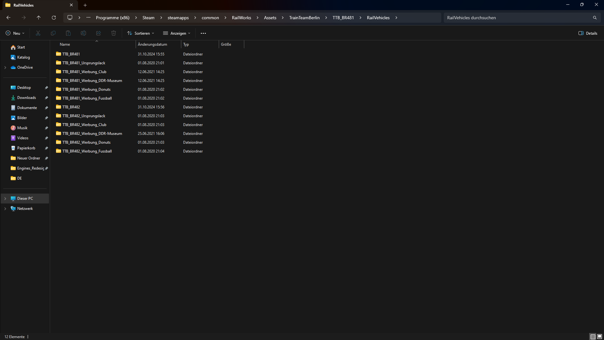Navigate to steamapps in the breadcrumb

[178, 18]
